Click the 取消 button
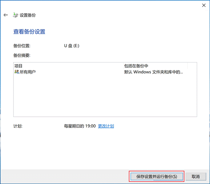The image size is (210, 184). tap(196, 176)
